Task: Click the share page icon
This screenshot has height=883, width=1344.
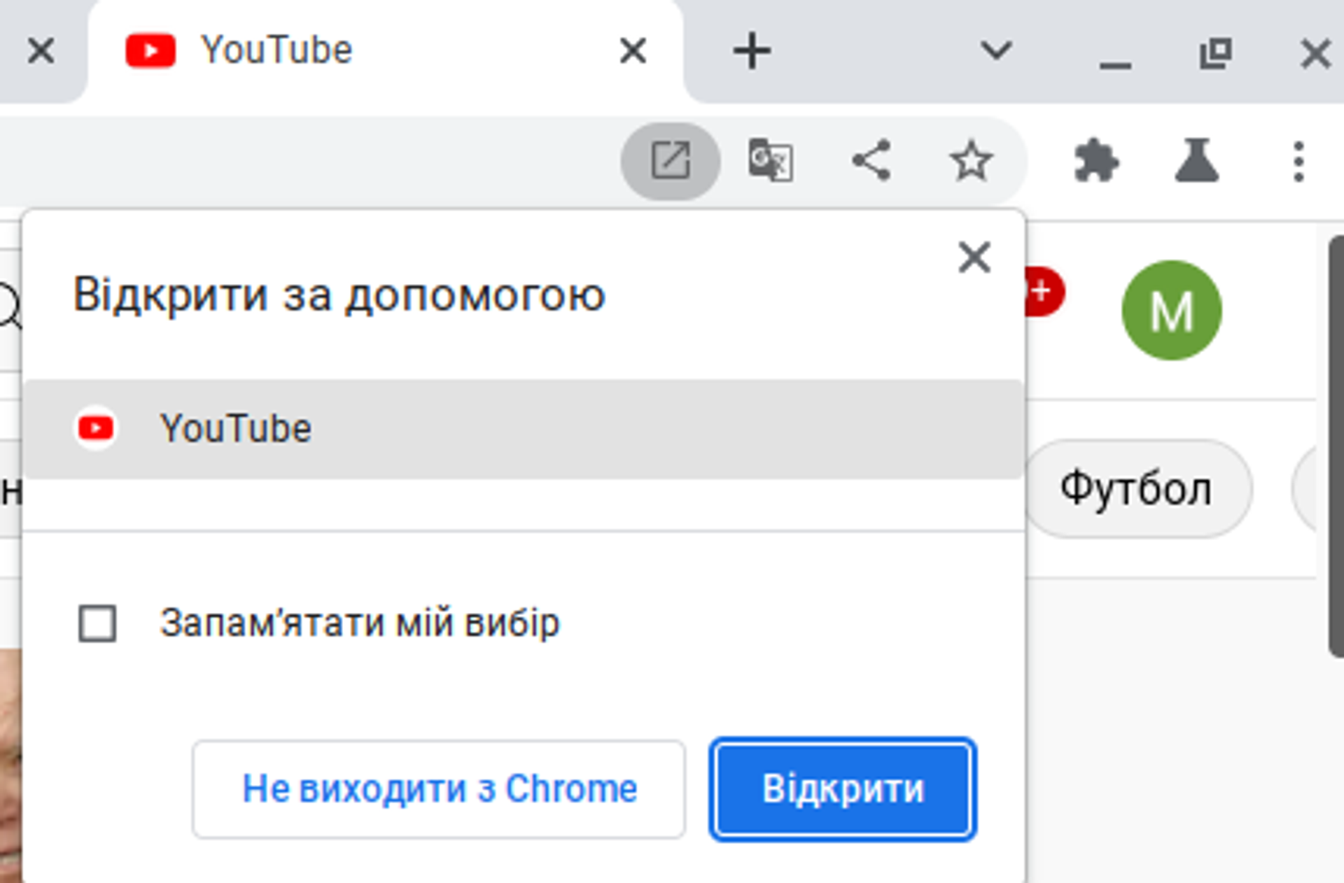Action: coord(871,161)
